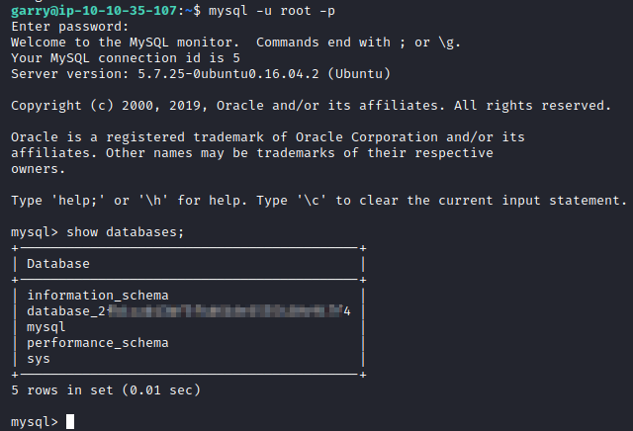The image size is (633, 431).
Task: Click the 'Type 'help;'' instruction line
Action: coord(318,201)
